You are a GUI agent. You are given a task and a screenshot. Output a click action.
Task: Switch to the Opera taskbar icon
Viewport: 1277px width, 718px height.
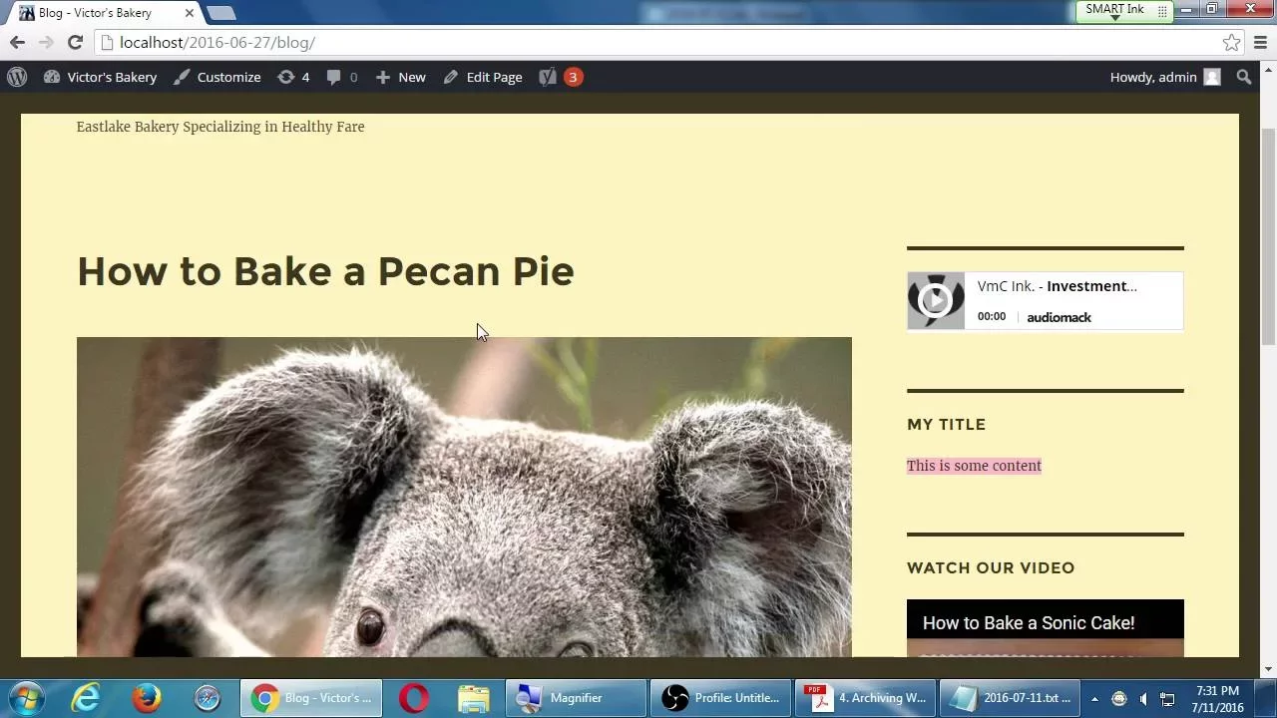[x=414, y=698]
